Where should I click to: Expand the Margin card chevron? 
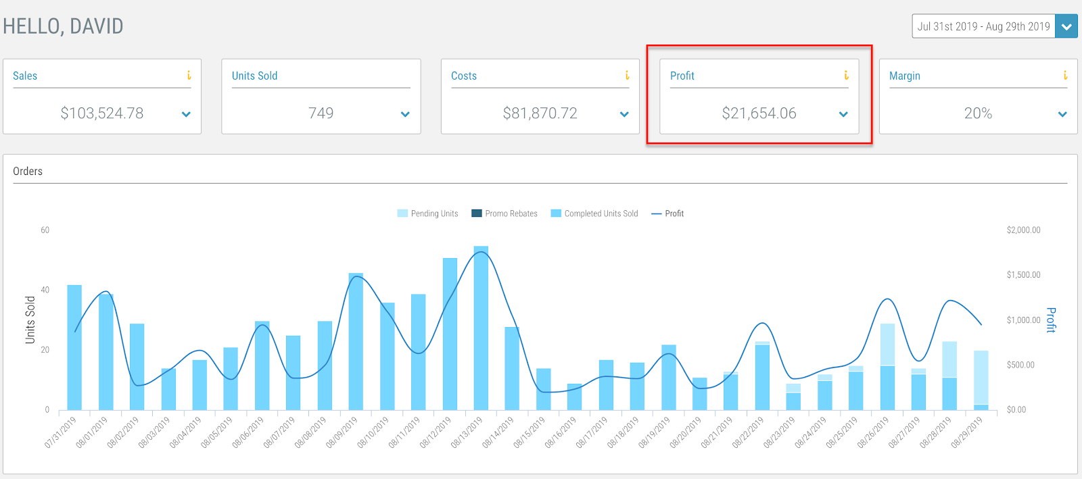pos(1062,114)
